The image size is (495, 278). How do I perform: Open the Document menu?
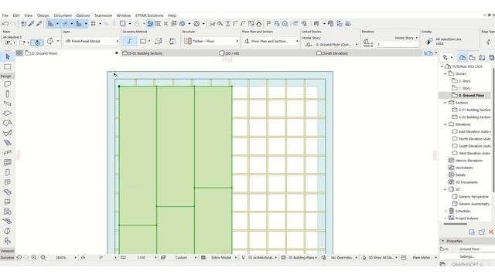click(63, 15)
